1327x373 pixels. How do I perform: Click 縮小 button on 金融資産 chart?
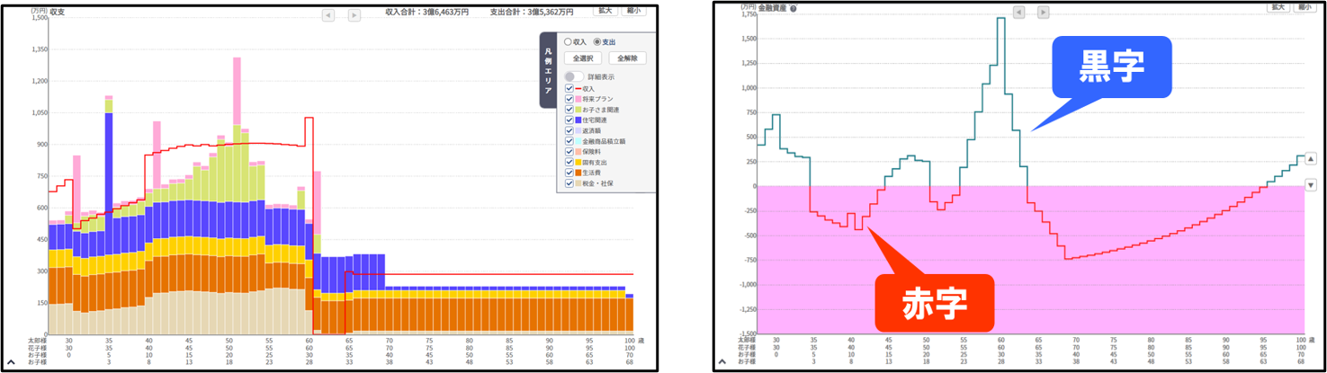tap(1305, 7)
